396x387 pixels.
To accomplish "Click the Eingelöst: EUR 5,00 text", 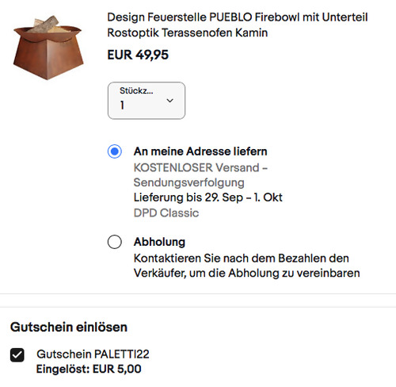I will tap(89, 369).
